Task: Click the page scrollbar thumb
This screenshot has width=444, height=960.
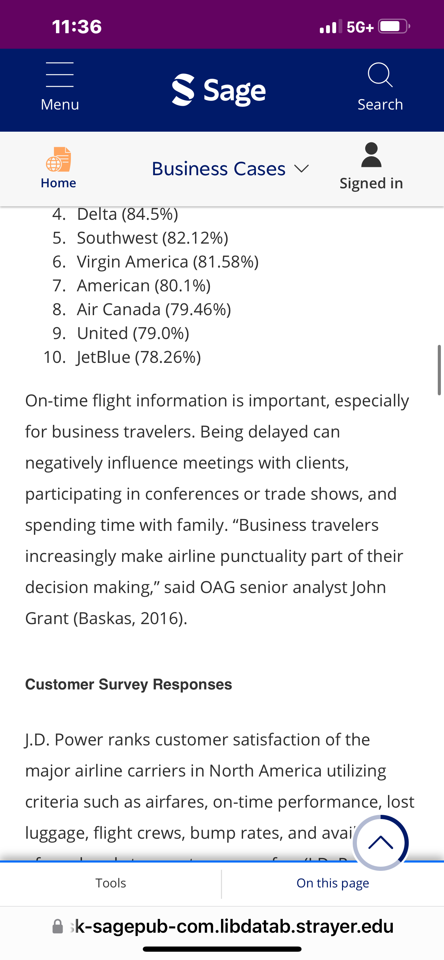Action: click(439, 370)
